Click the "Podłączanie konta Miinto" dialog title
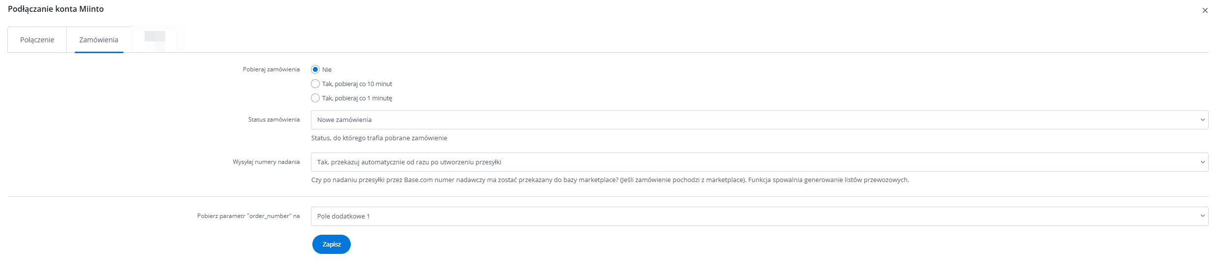 (56, 9)
